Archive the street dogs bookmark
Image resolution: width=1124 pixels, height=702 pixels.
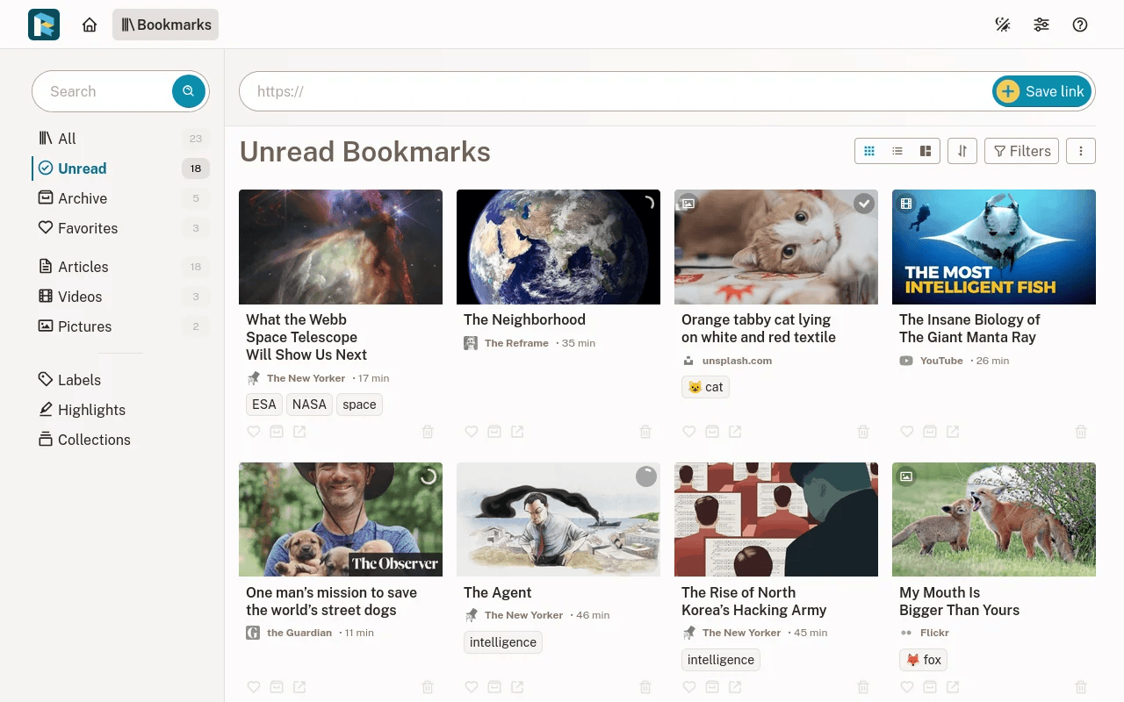[x=277, y=687]
